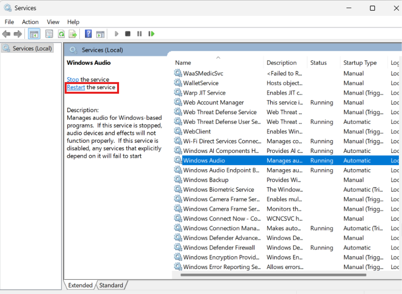Click the Back arrow toolbar icon

point(6,34)
